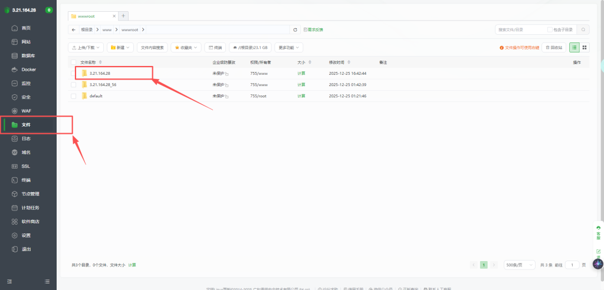Click the 软件商店 grid icon
This screenshot has height=290, width=604.
(x=15, y=222)
